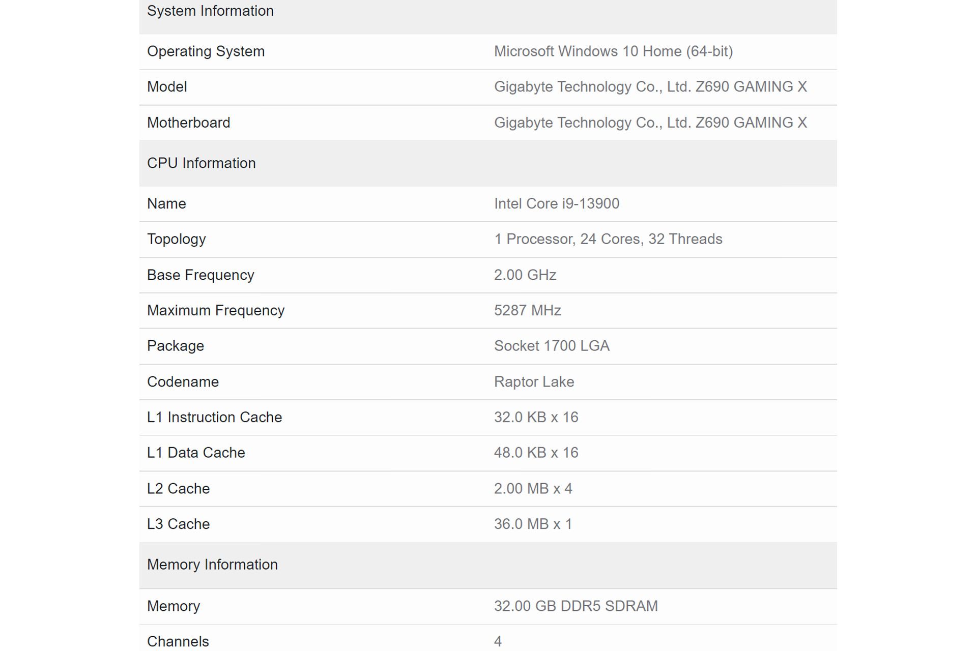Click Z690 GAMING X value in Motherboard row
This screenshot has width=977, height=651.
click(x=650, y=123)
